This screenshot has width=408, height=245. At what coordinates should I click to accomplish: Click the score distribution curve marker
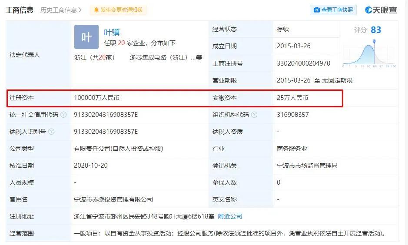[374, 42]
